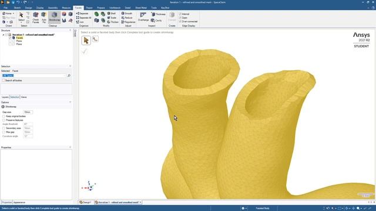376x211 pixels.
Task: Enable Search all bodies checkbox
Action: point(4,81)
